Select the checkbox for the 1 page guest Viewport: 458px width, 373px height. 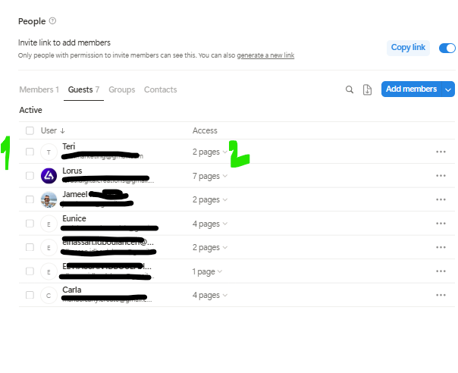(30, 271)
